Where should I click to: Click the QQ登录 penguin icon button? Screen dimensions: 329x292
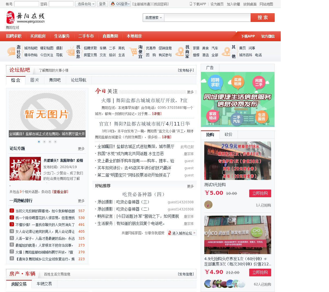pos(120,4)
